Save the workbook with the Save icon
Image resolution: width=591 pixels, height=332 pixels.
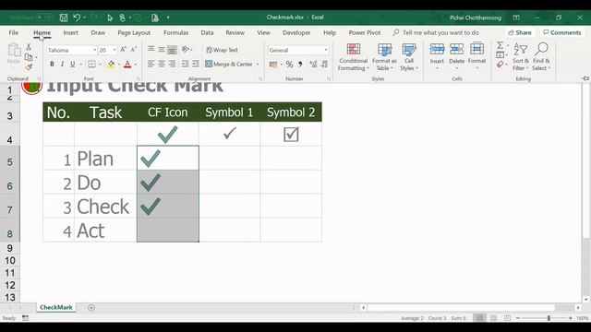[x=64, y=18]
